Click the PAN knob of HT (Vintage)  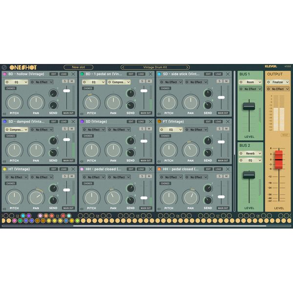[35, 197]
